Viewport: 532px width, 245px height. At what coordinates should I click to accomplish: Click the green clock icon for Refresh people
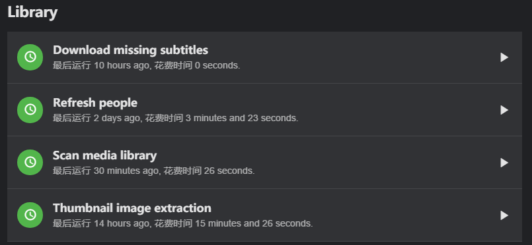[x=30, y=110]
